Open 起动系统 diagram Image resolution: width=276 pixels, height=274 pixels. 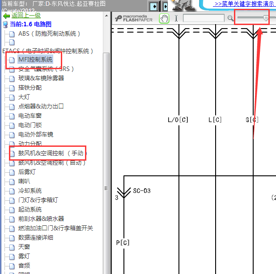click(30, 210)
